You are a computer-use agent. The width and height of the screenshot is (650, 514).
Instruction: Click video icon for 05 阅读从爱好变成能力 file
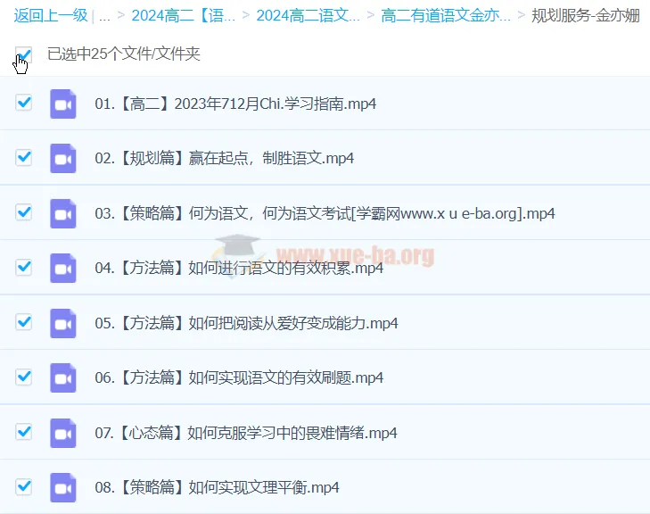62,323
